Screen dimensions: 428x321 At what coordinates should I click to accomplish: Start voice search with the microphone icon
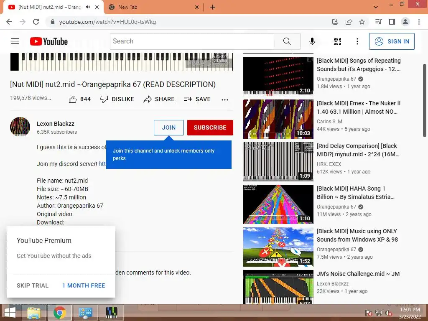point(312,41)
